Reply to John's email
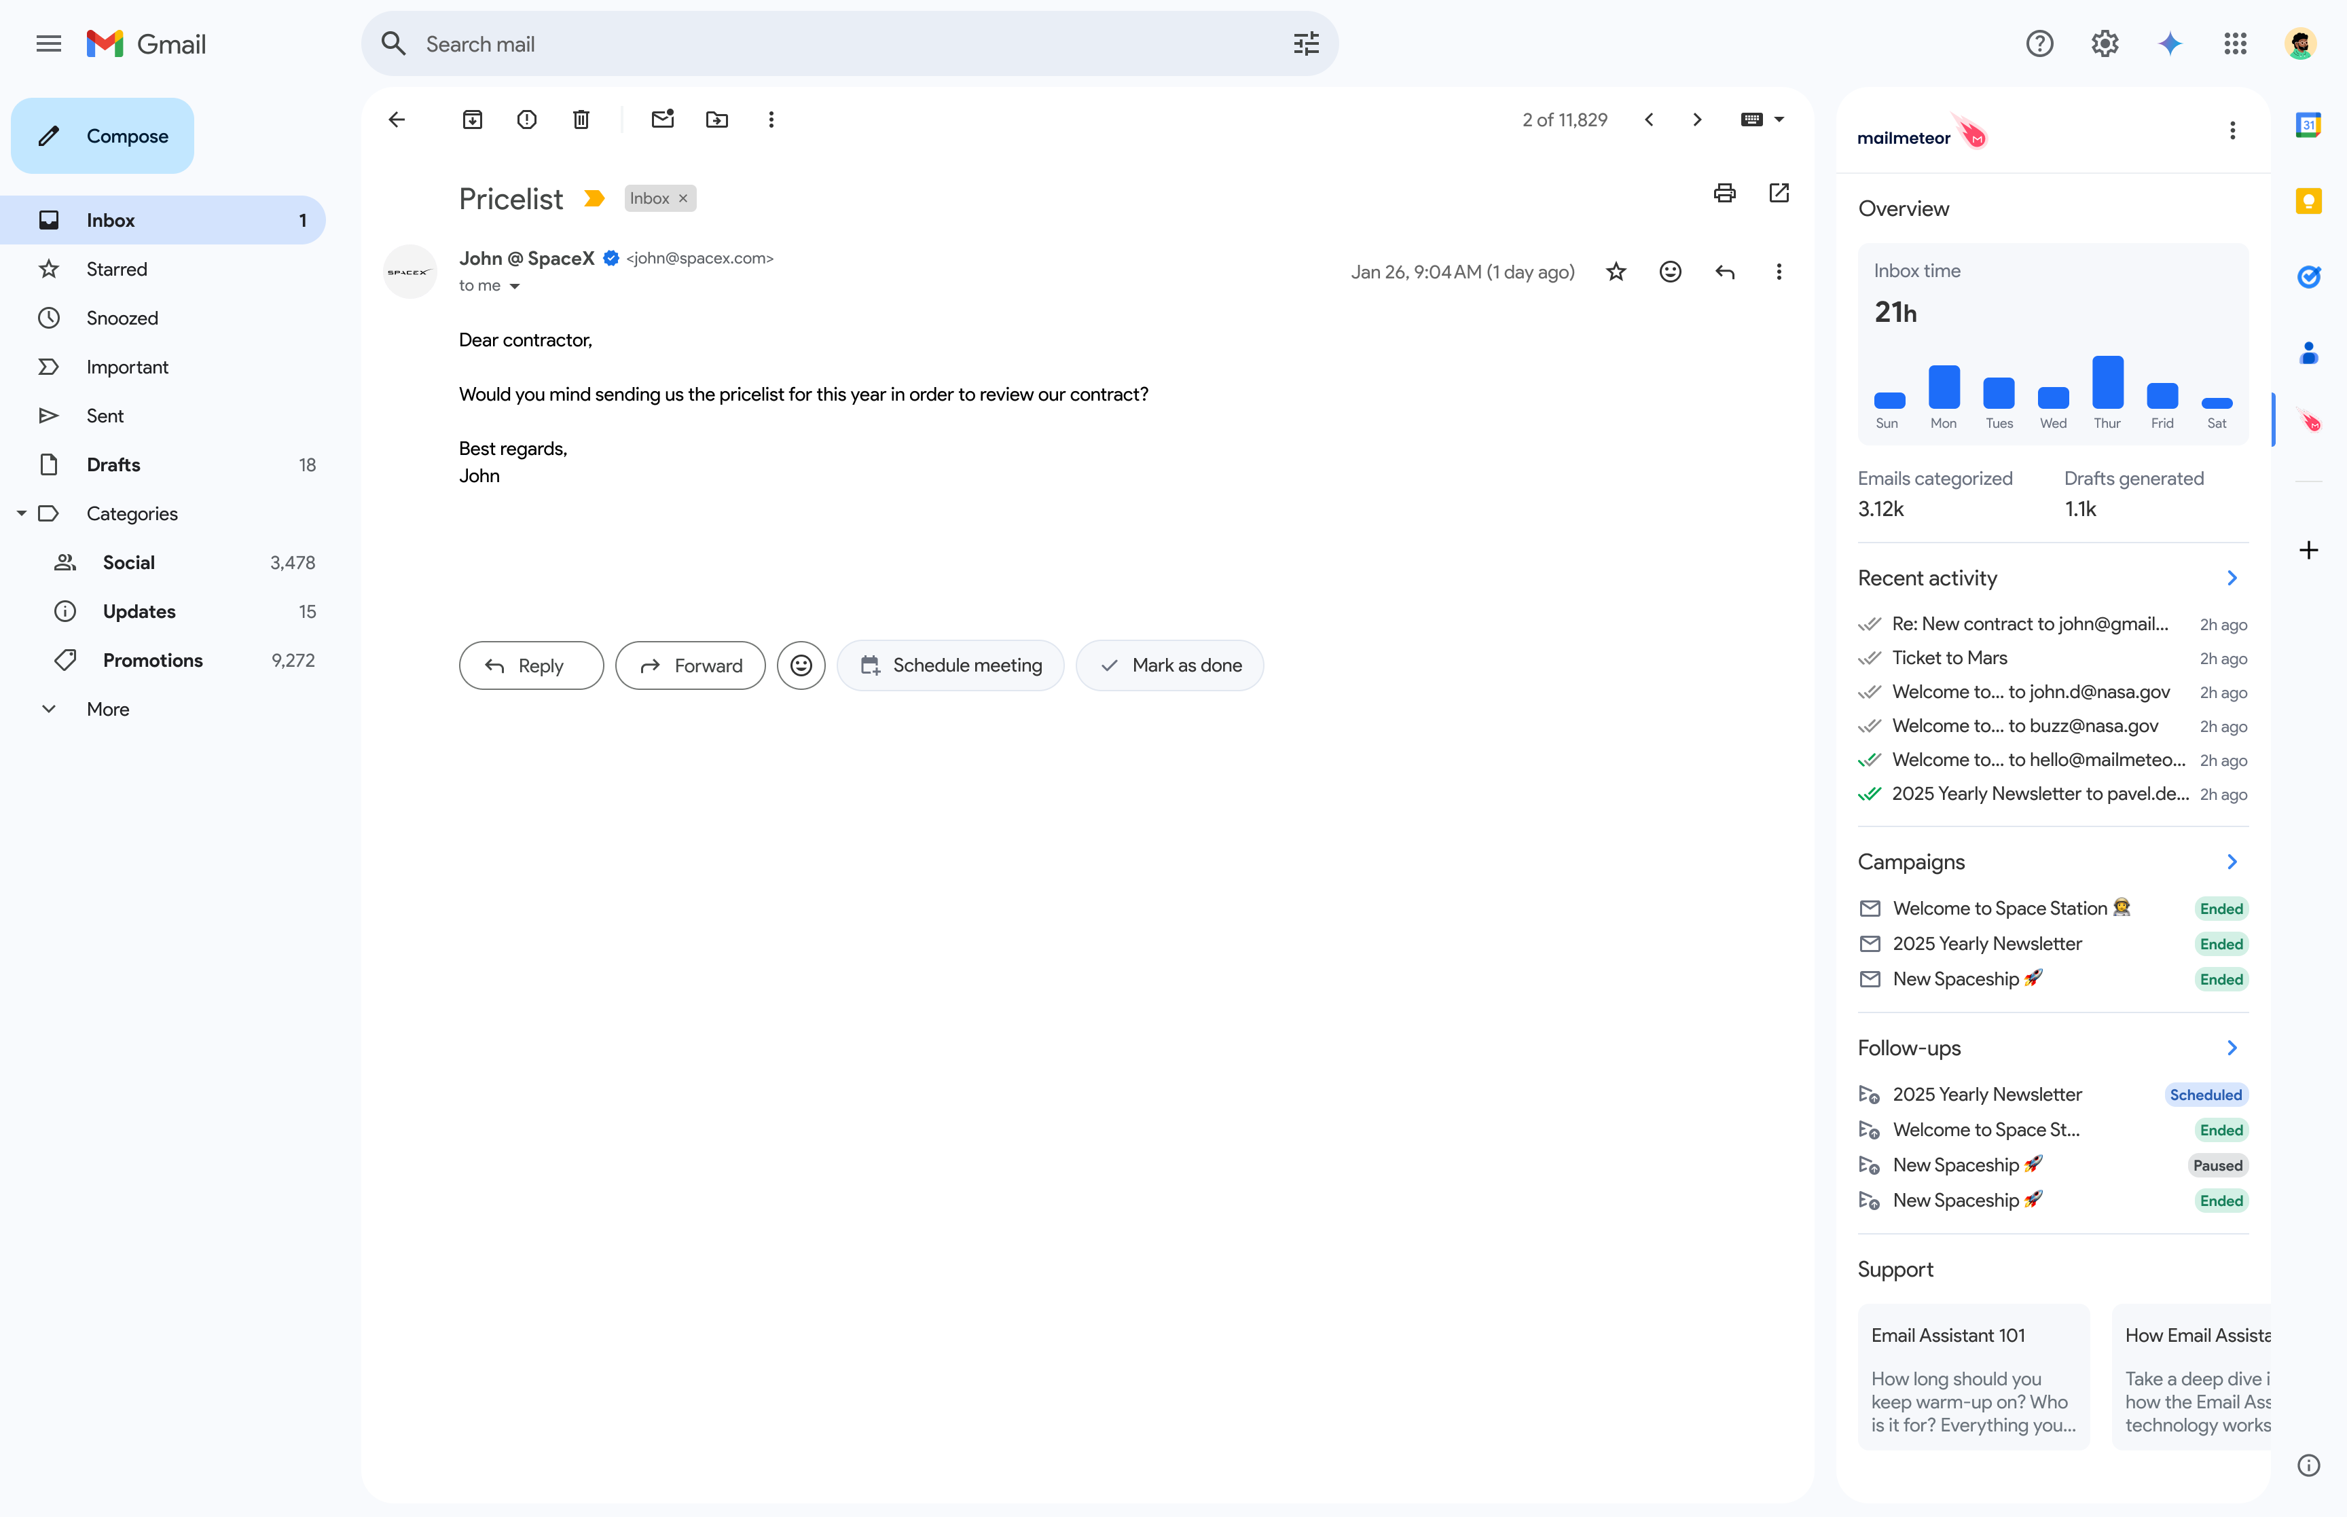 [530, 665]
